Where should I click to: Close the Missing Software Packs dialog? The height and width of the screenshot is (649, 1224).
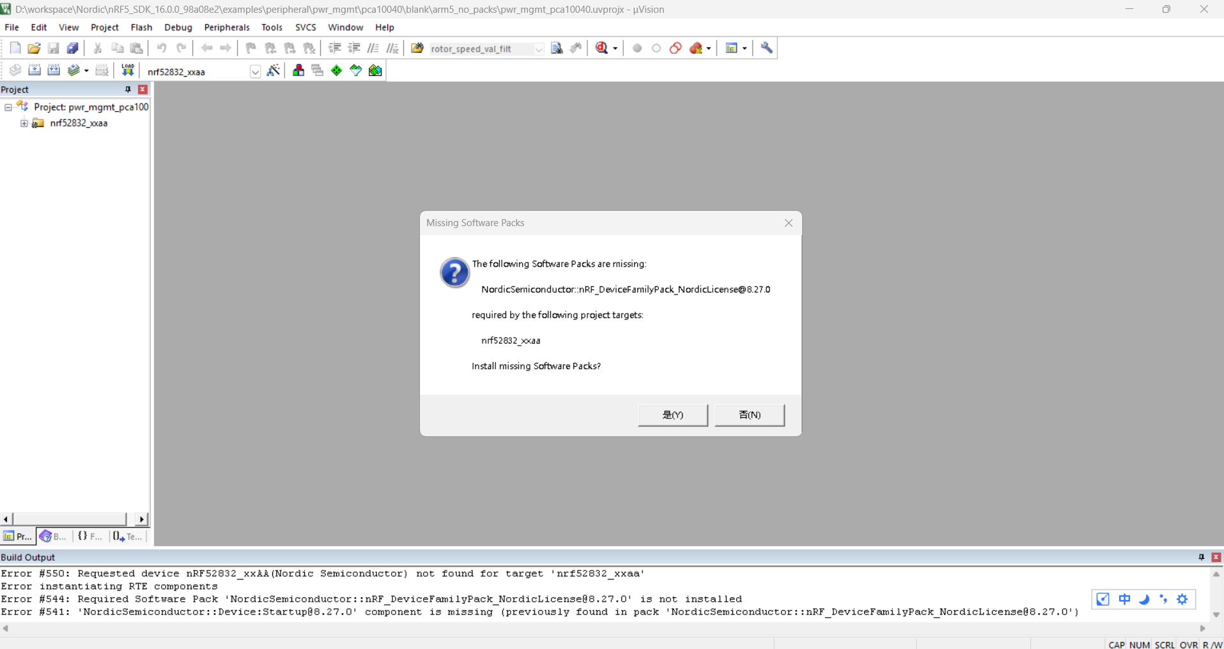point(789,223)
